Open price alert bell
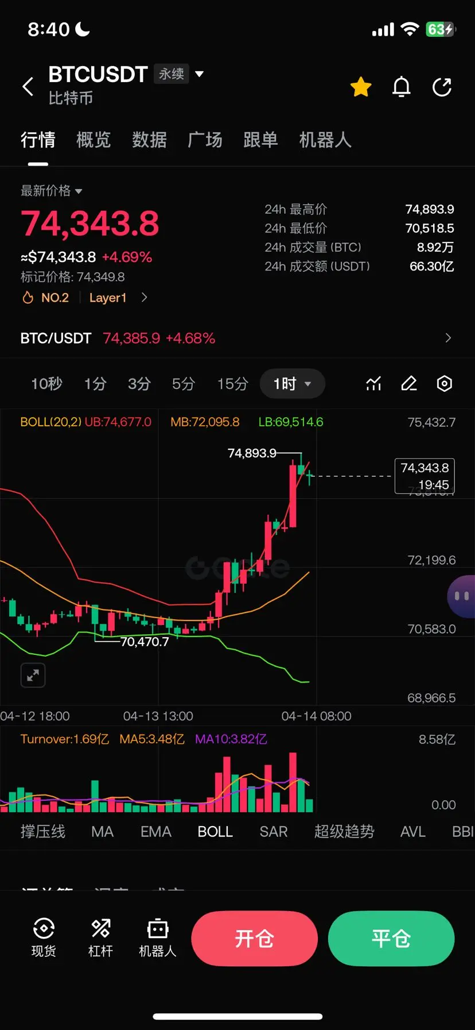Viewport: 475px width, 1030px height. click(x=402, y=87)
